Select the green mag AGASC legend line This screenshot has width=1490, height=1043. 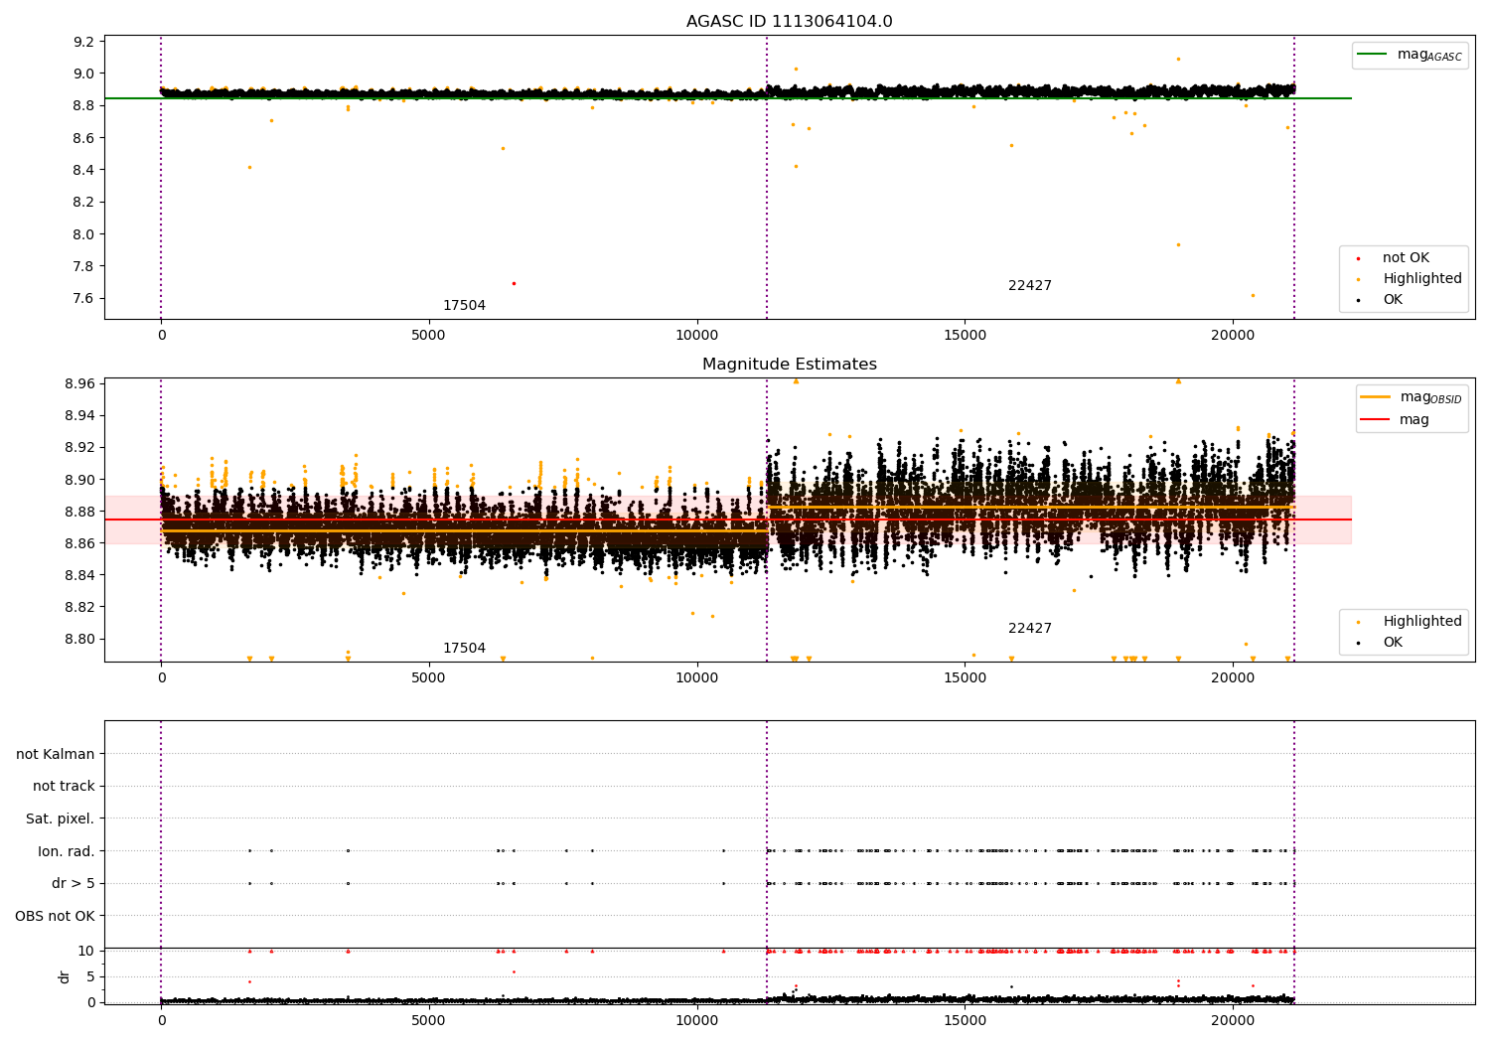click(1373, 55)
